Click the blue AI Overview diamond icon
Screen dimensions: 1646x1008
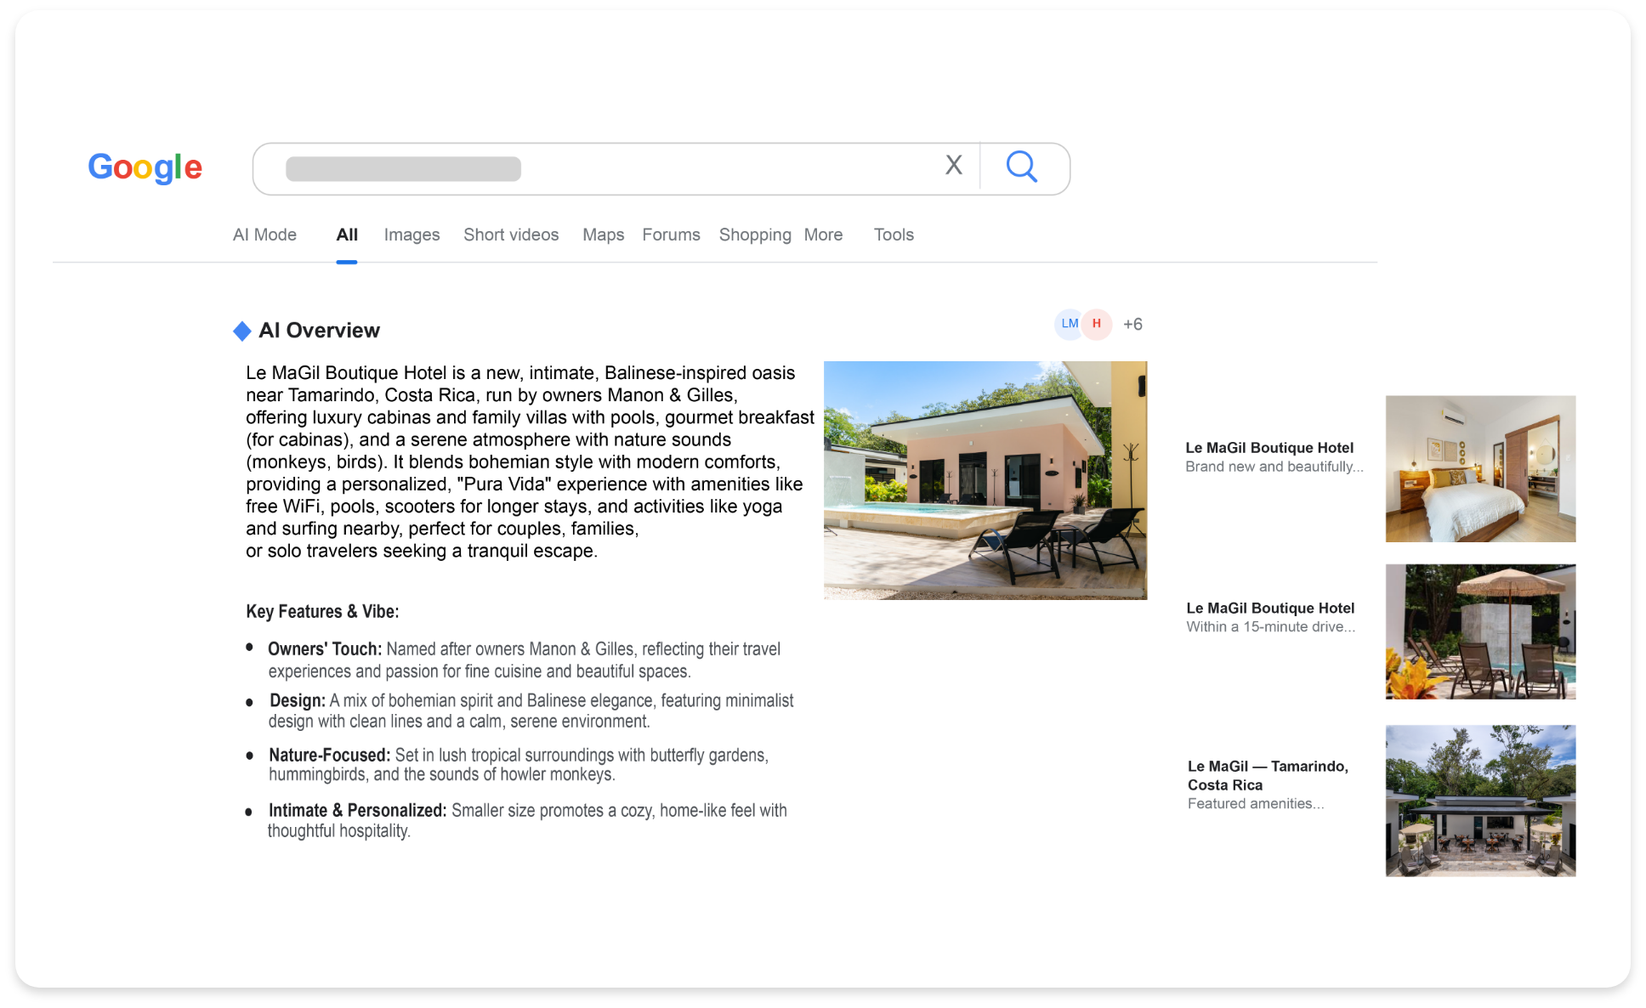[x=242, y=331]
